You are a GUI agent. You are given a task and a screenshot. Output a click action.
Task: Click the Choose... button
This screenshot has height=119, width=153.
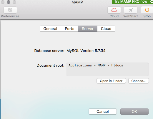139,81
